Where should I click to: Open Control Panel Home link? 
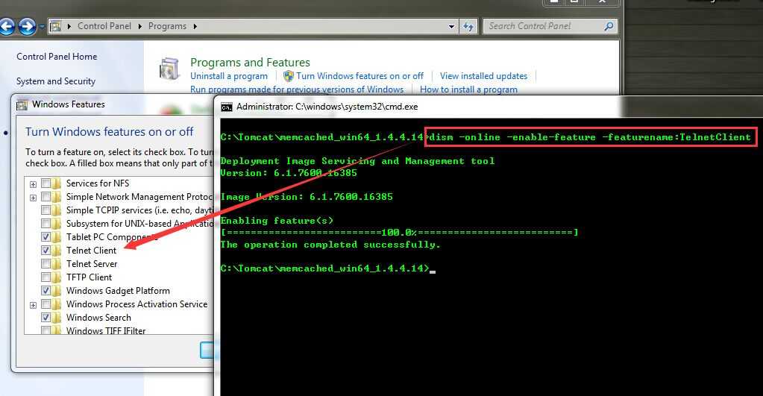(x=57, y=57)
